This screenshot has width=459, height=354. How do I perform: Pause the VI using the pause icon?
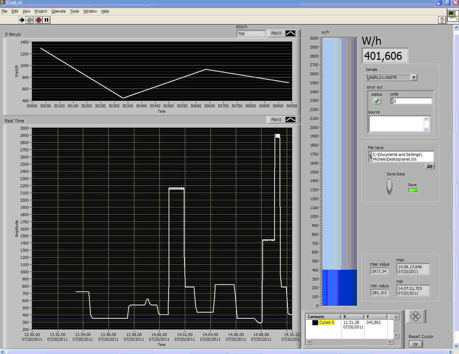click(x=46, y=20)
